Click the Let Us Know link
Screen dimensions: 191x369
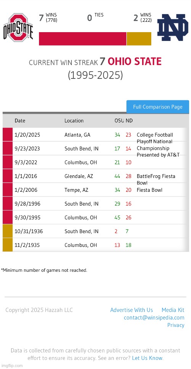click(147, 358)
